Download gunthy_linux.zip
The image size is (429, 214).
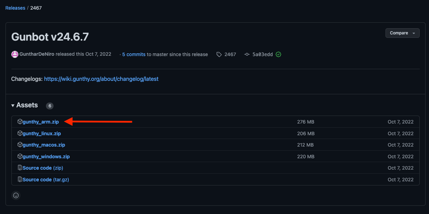tap(42, 133)
